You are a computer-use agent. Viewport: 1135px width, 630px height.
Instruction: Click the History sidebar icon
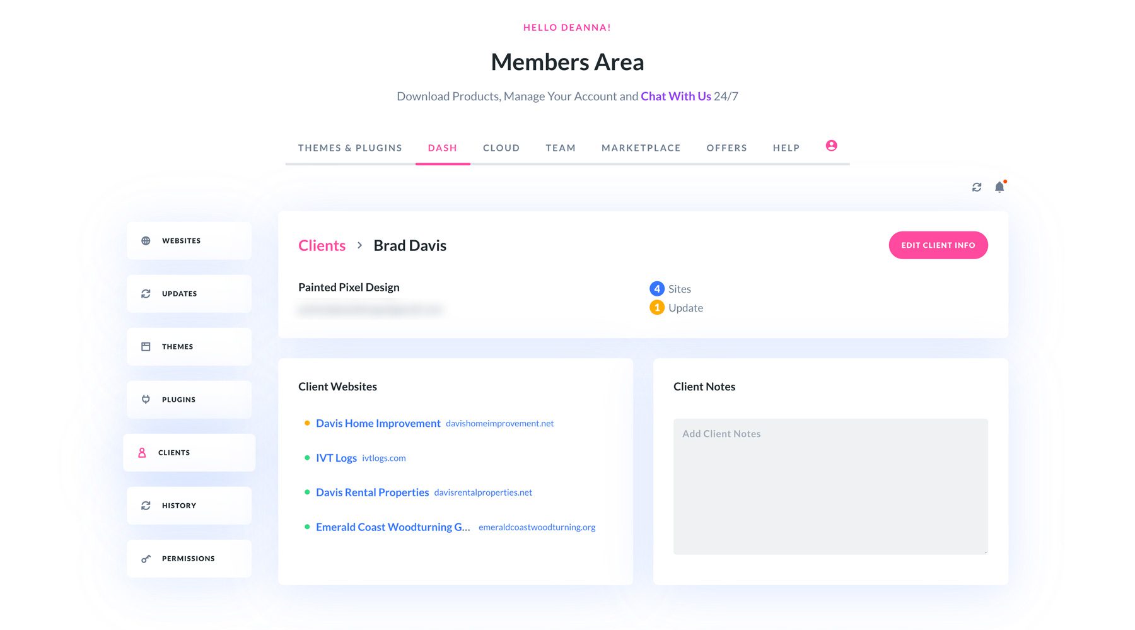pyautogui.click(x=146, y=505)
